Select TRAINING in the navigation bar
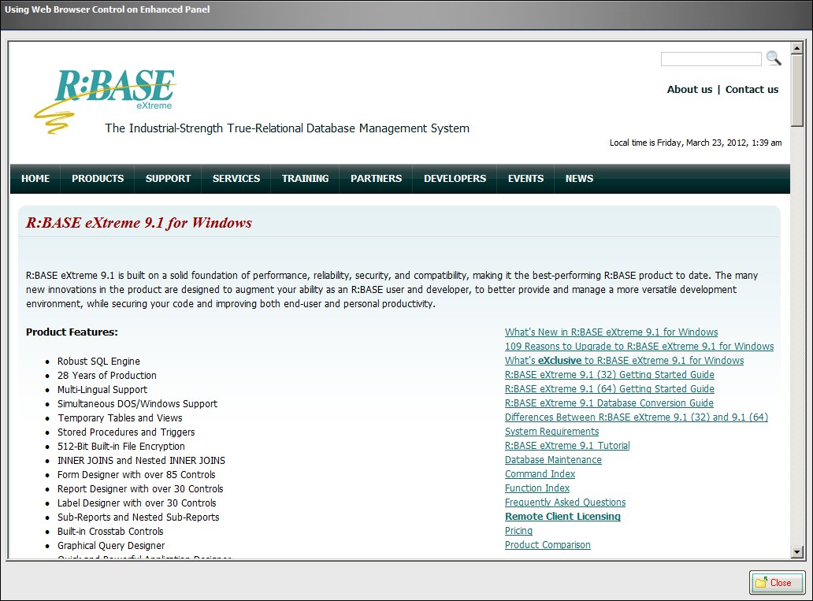The width and height of the screenshot is (813, 601). [x=306, y=179]
